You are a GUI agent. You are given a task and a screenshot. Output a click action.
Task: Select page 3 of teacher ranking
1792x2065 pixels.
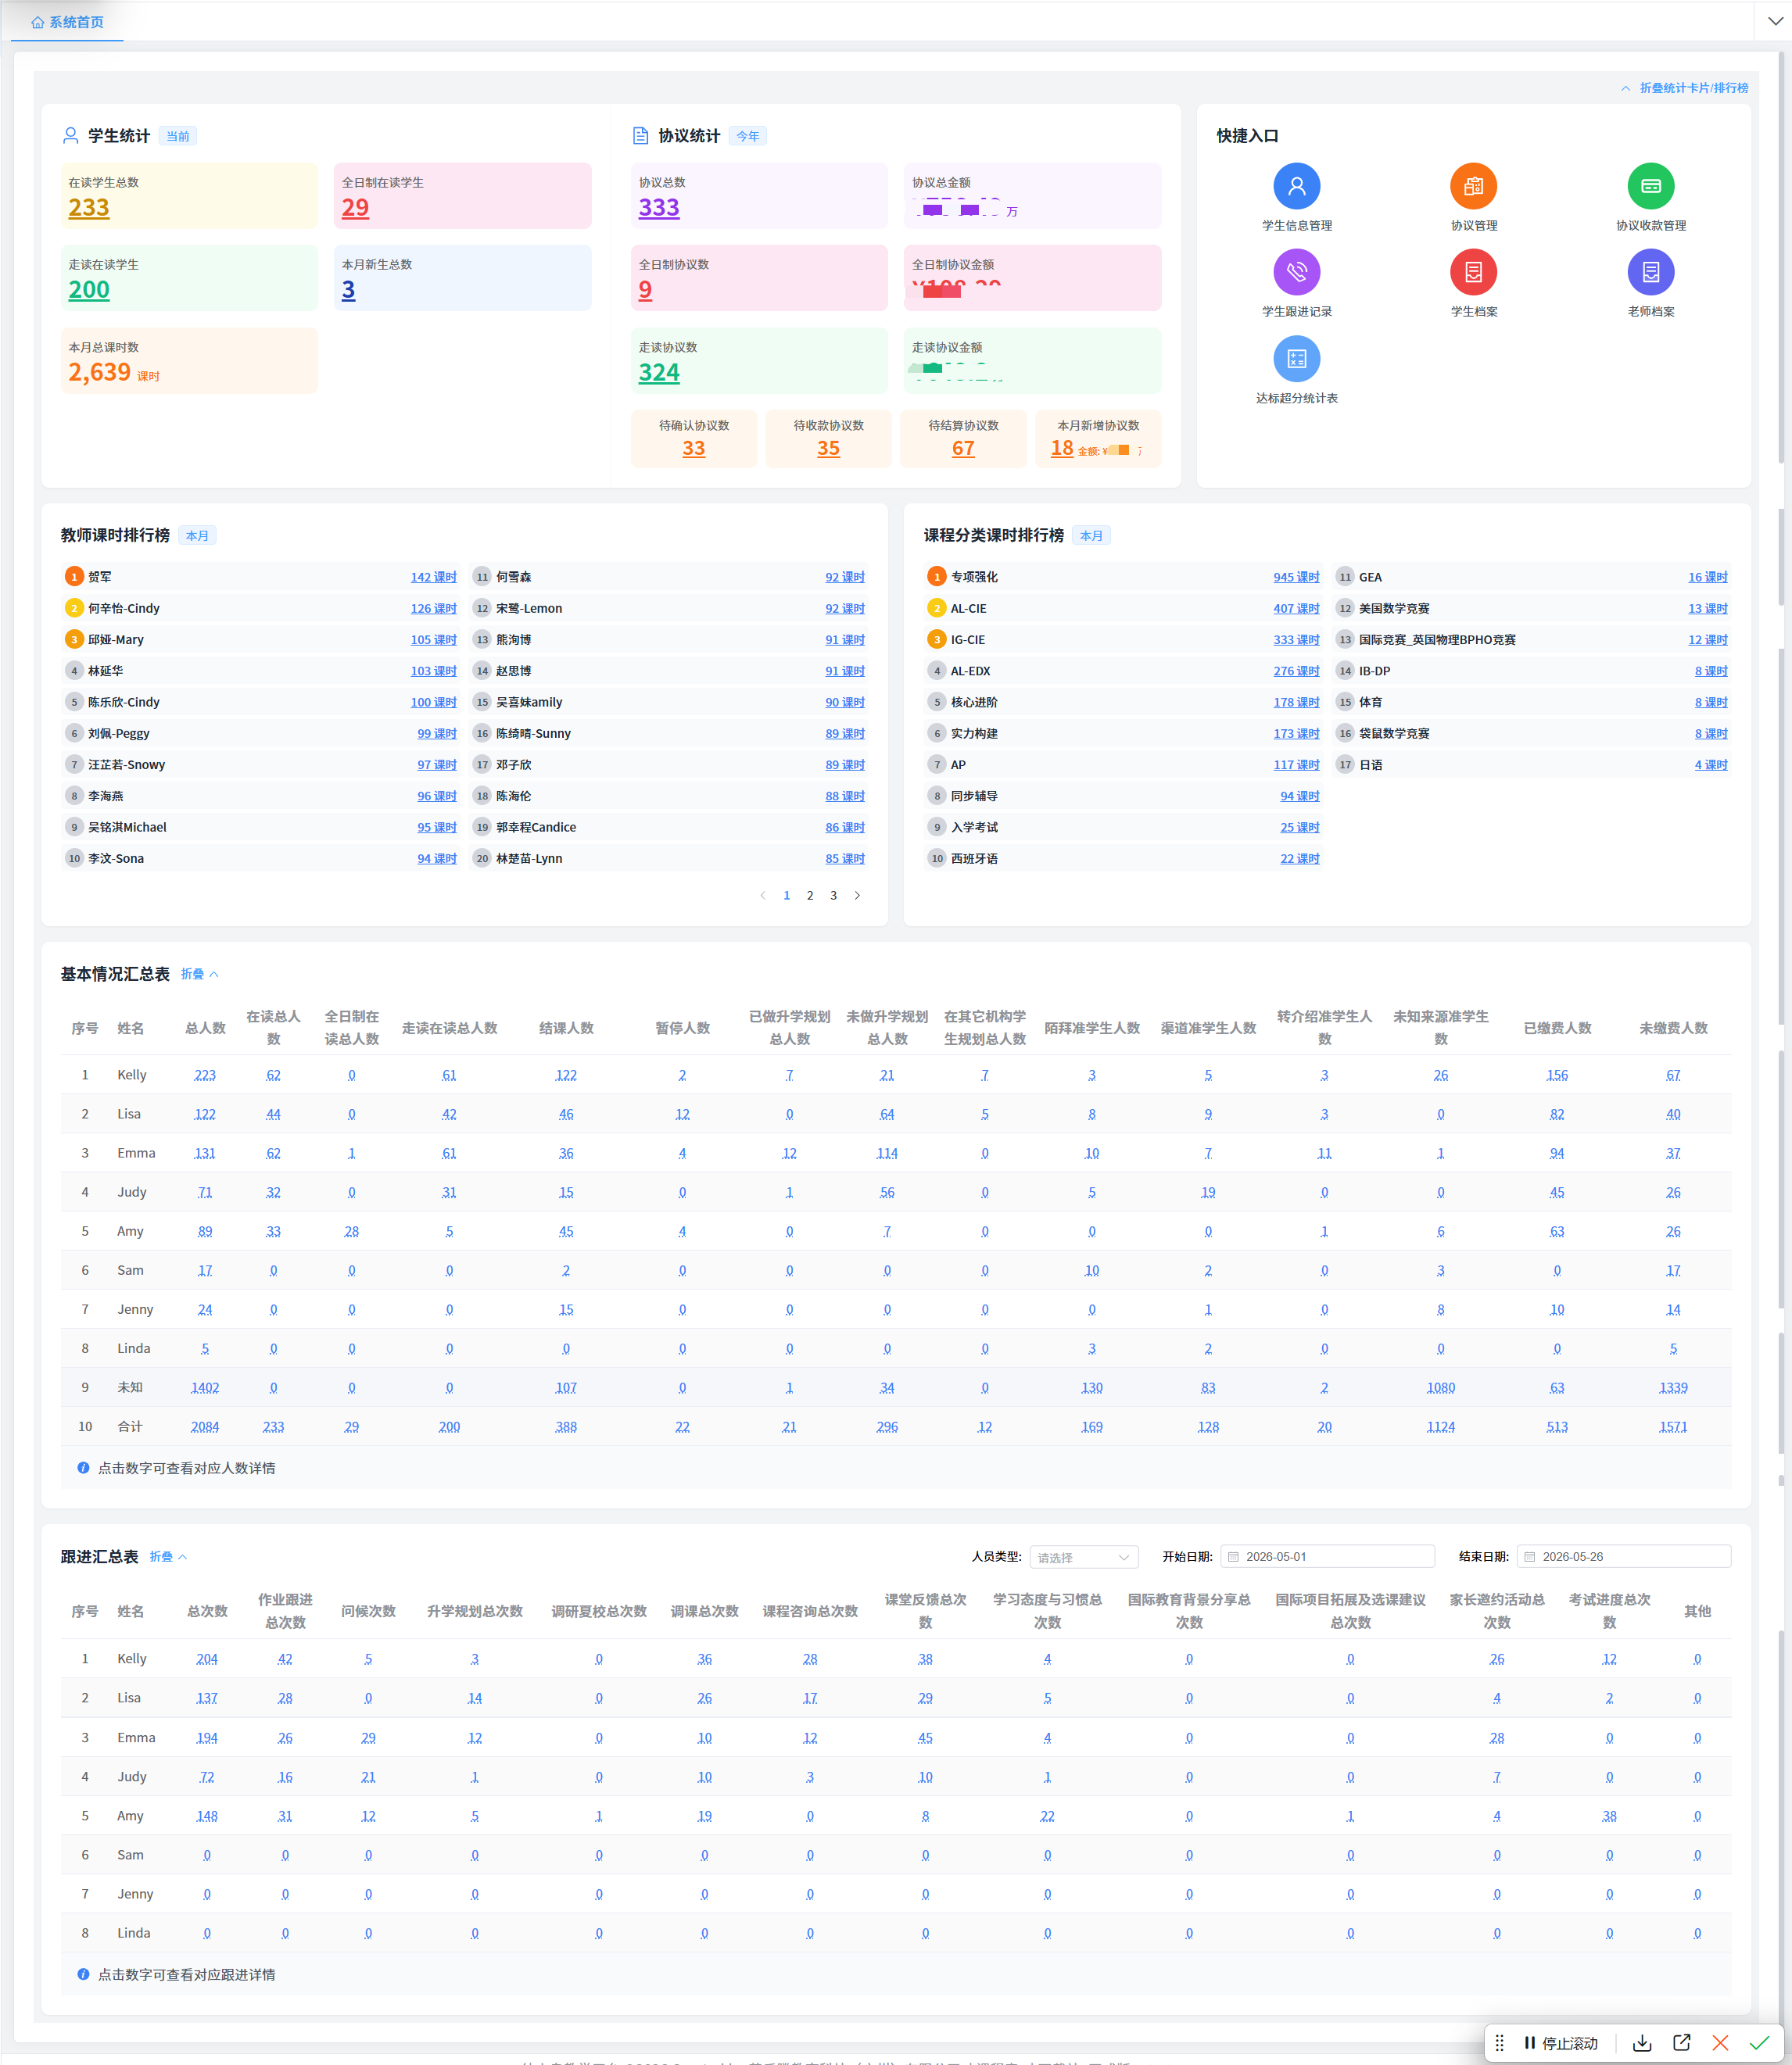pos(833,895)
